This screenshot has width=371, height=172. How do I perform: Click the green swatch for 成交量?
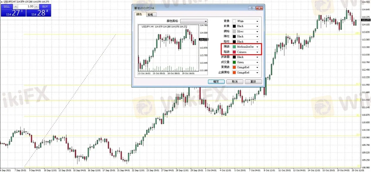[x=234, y=62]
